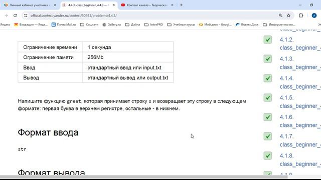Image resolution: width=321 pixels, height=180 pixels.
Task: Close the 4.4.3 class_beginner tab
Action: [114, 5]
